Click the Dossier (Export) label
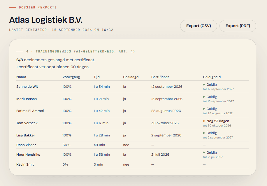Screen dimensions: 267x186 point(38,7)
